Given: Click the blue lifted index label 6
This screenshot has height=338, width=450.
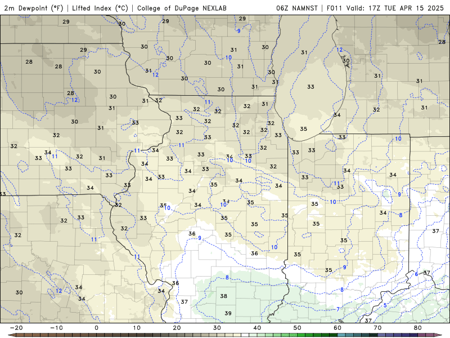Looking at the screenshot, I should point(416,274).
